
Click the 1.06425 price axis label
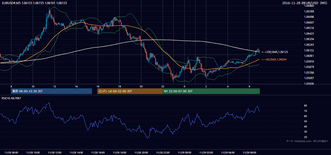(x=309, y=34)
